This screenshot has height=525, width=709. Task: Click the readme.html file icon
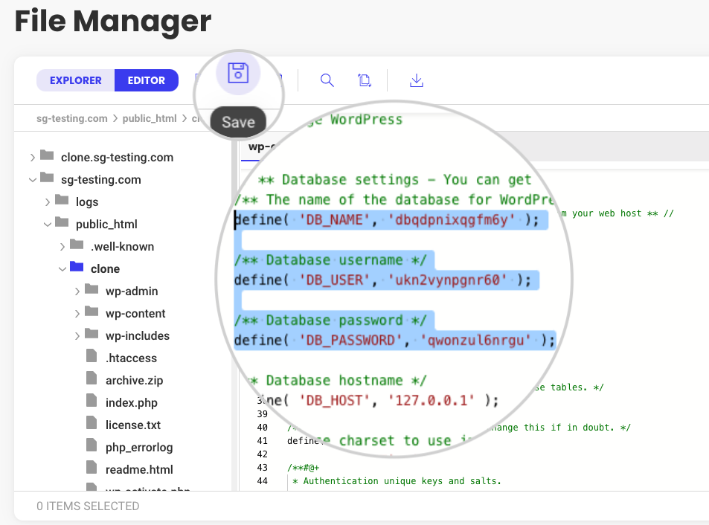tap(92, 468)
